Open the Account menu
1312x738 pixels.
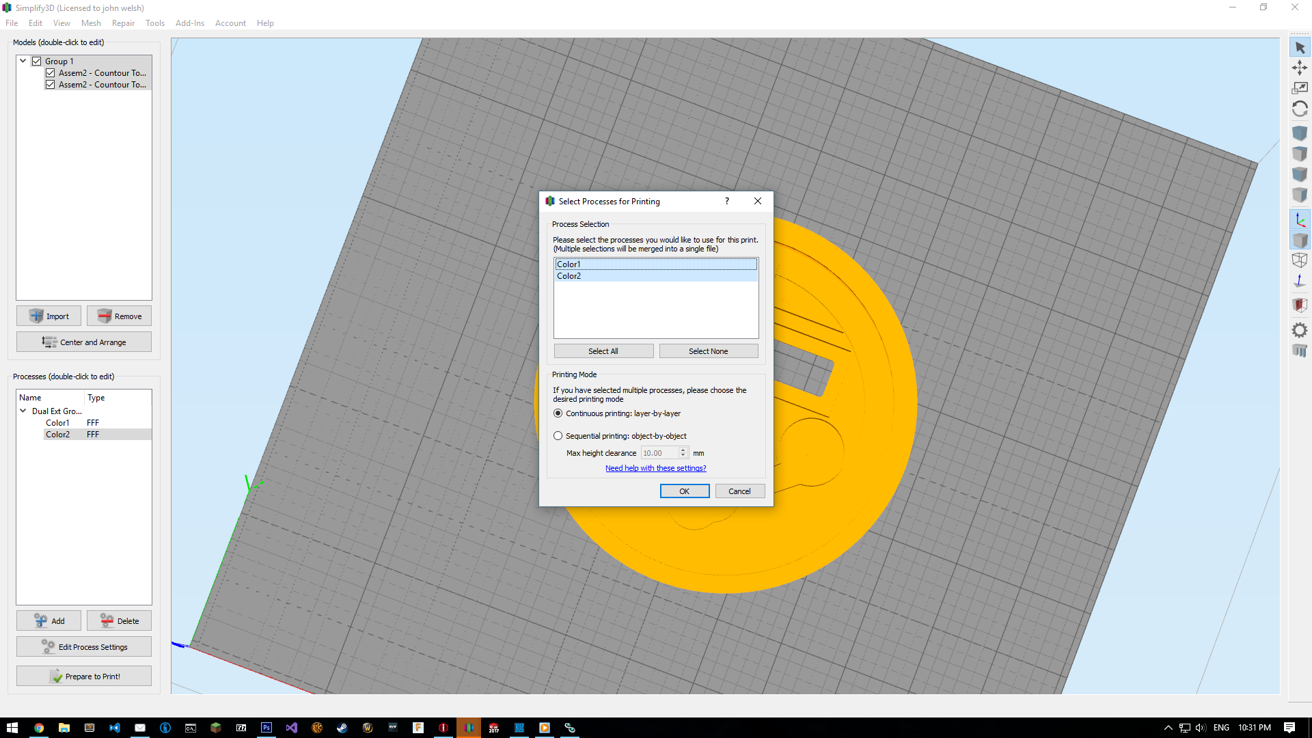230,23
